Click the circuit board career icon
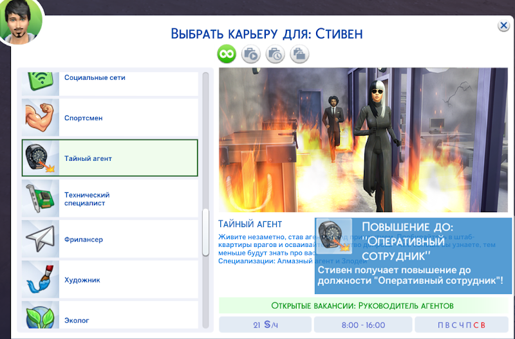515x339 pixels. (40, 199)
